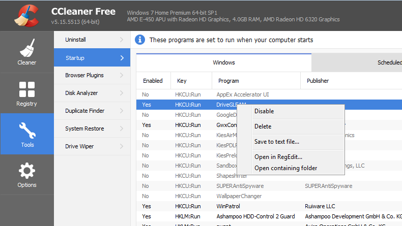Click the blue info icon
Screen dimensions: 402x226
140,40
